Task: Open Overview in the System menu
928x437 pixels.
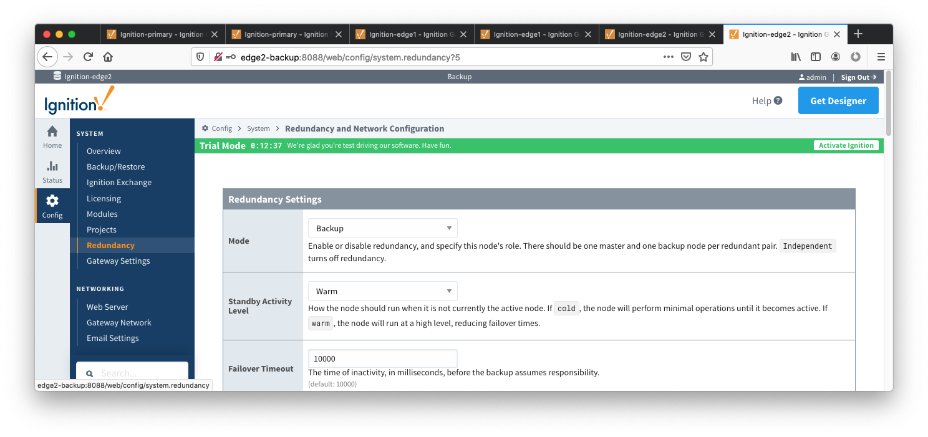Action: tap(104, 151)
